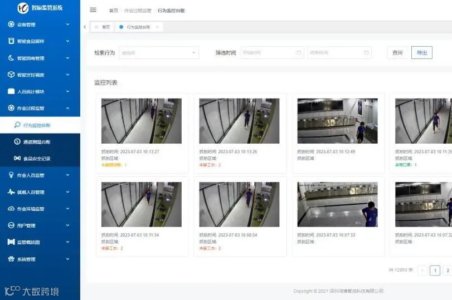Open snapshot captured at 2023-07-03 10:07:33
This screenshot has height=300, width=452.
point(338,204)
